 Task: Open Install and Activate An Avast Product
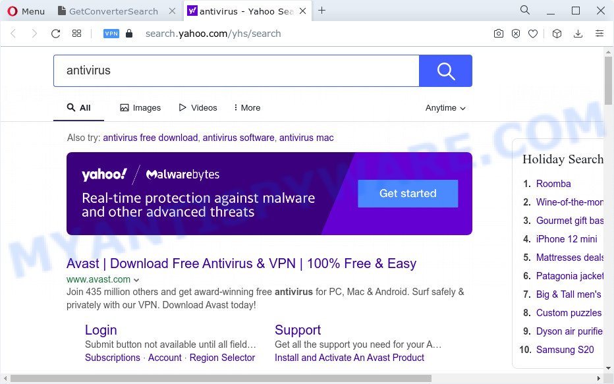coord(349,358)
